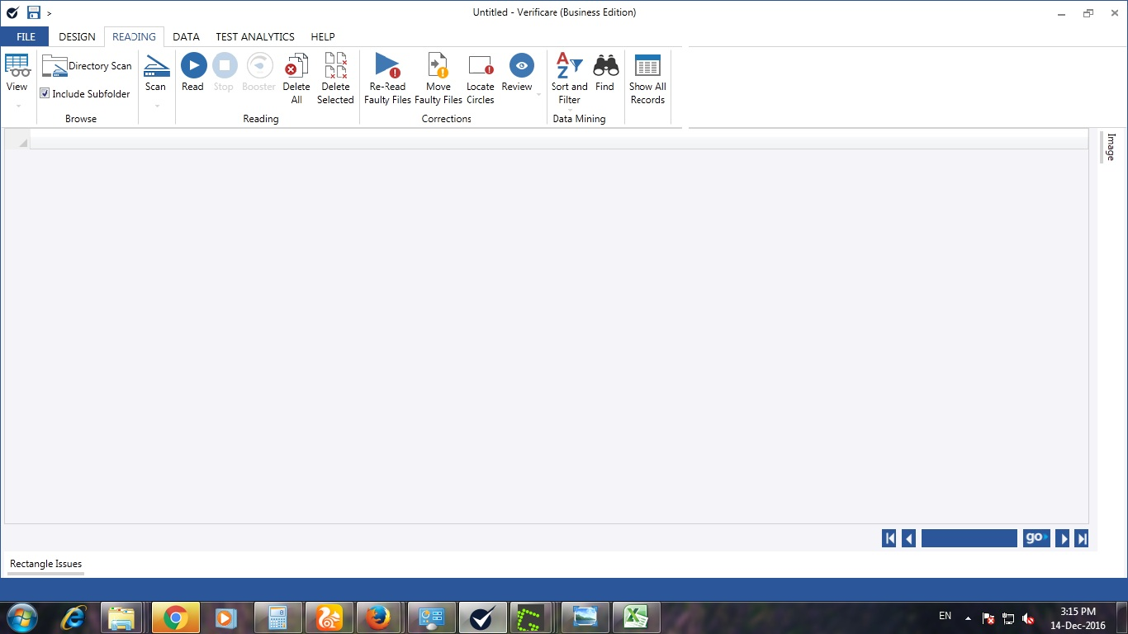This screenshot has width=1128, height=634.
Task: Click Show All Records icon
Action: point(647,66)
